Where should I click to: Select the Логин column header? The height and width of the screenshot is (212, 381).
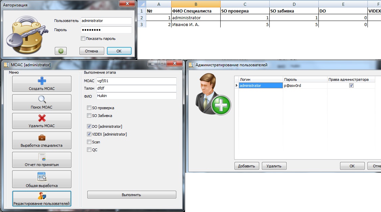[x=261, y=79]
